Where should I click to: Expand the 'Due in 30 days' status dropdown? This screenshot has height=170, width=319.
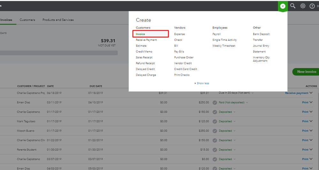tap(253, 93)
